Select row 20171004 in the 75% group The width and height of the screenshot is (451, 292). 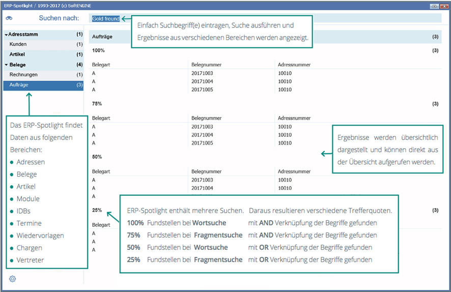203,135
